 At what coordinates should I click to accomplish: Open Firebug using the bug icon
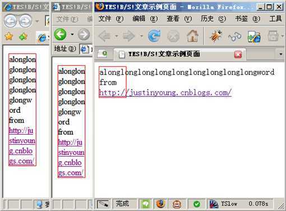click(x=216, y=36)
